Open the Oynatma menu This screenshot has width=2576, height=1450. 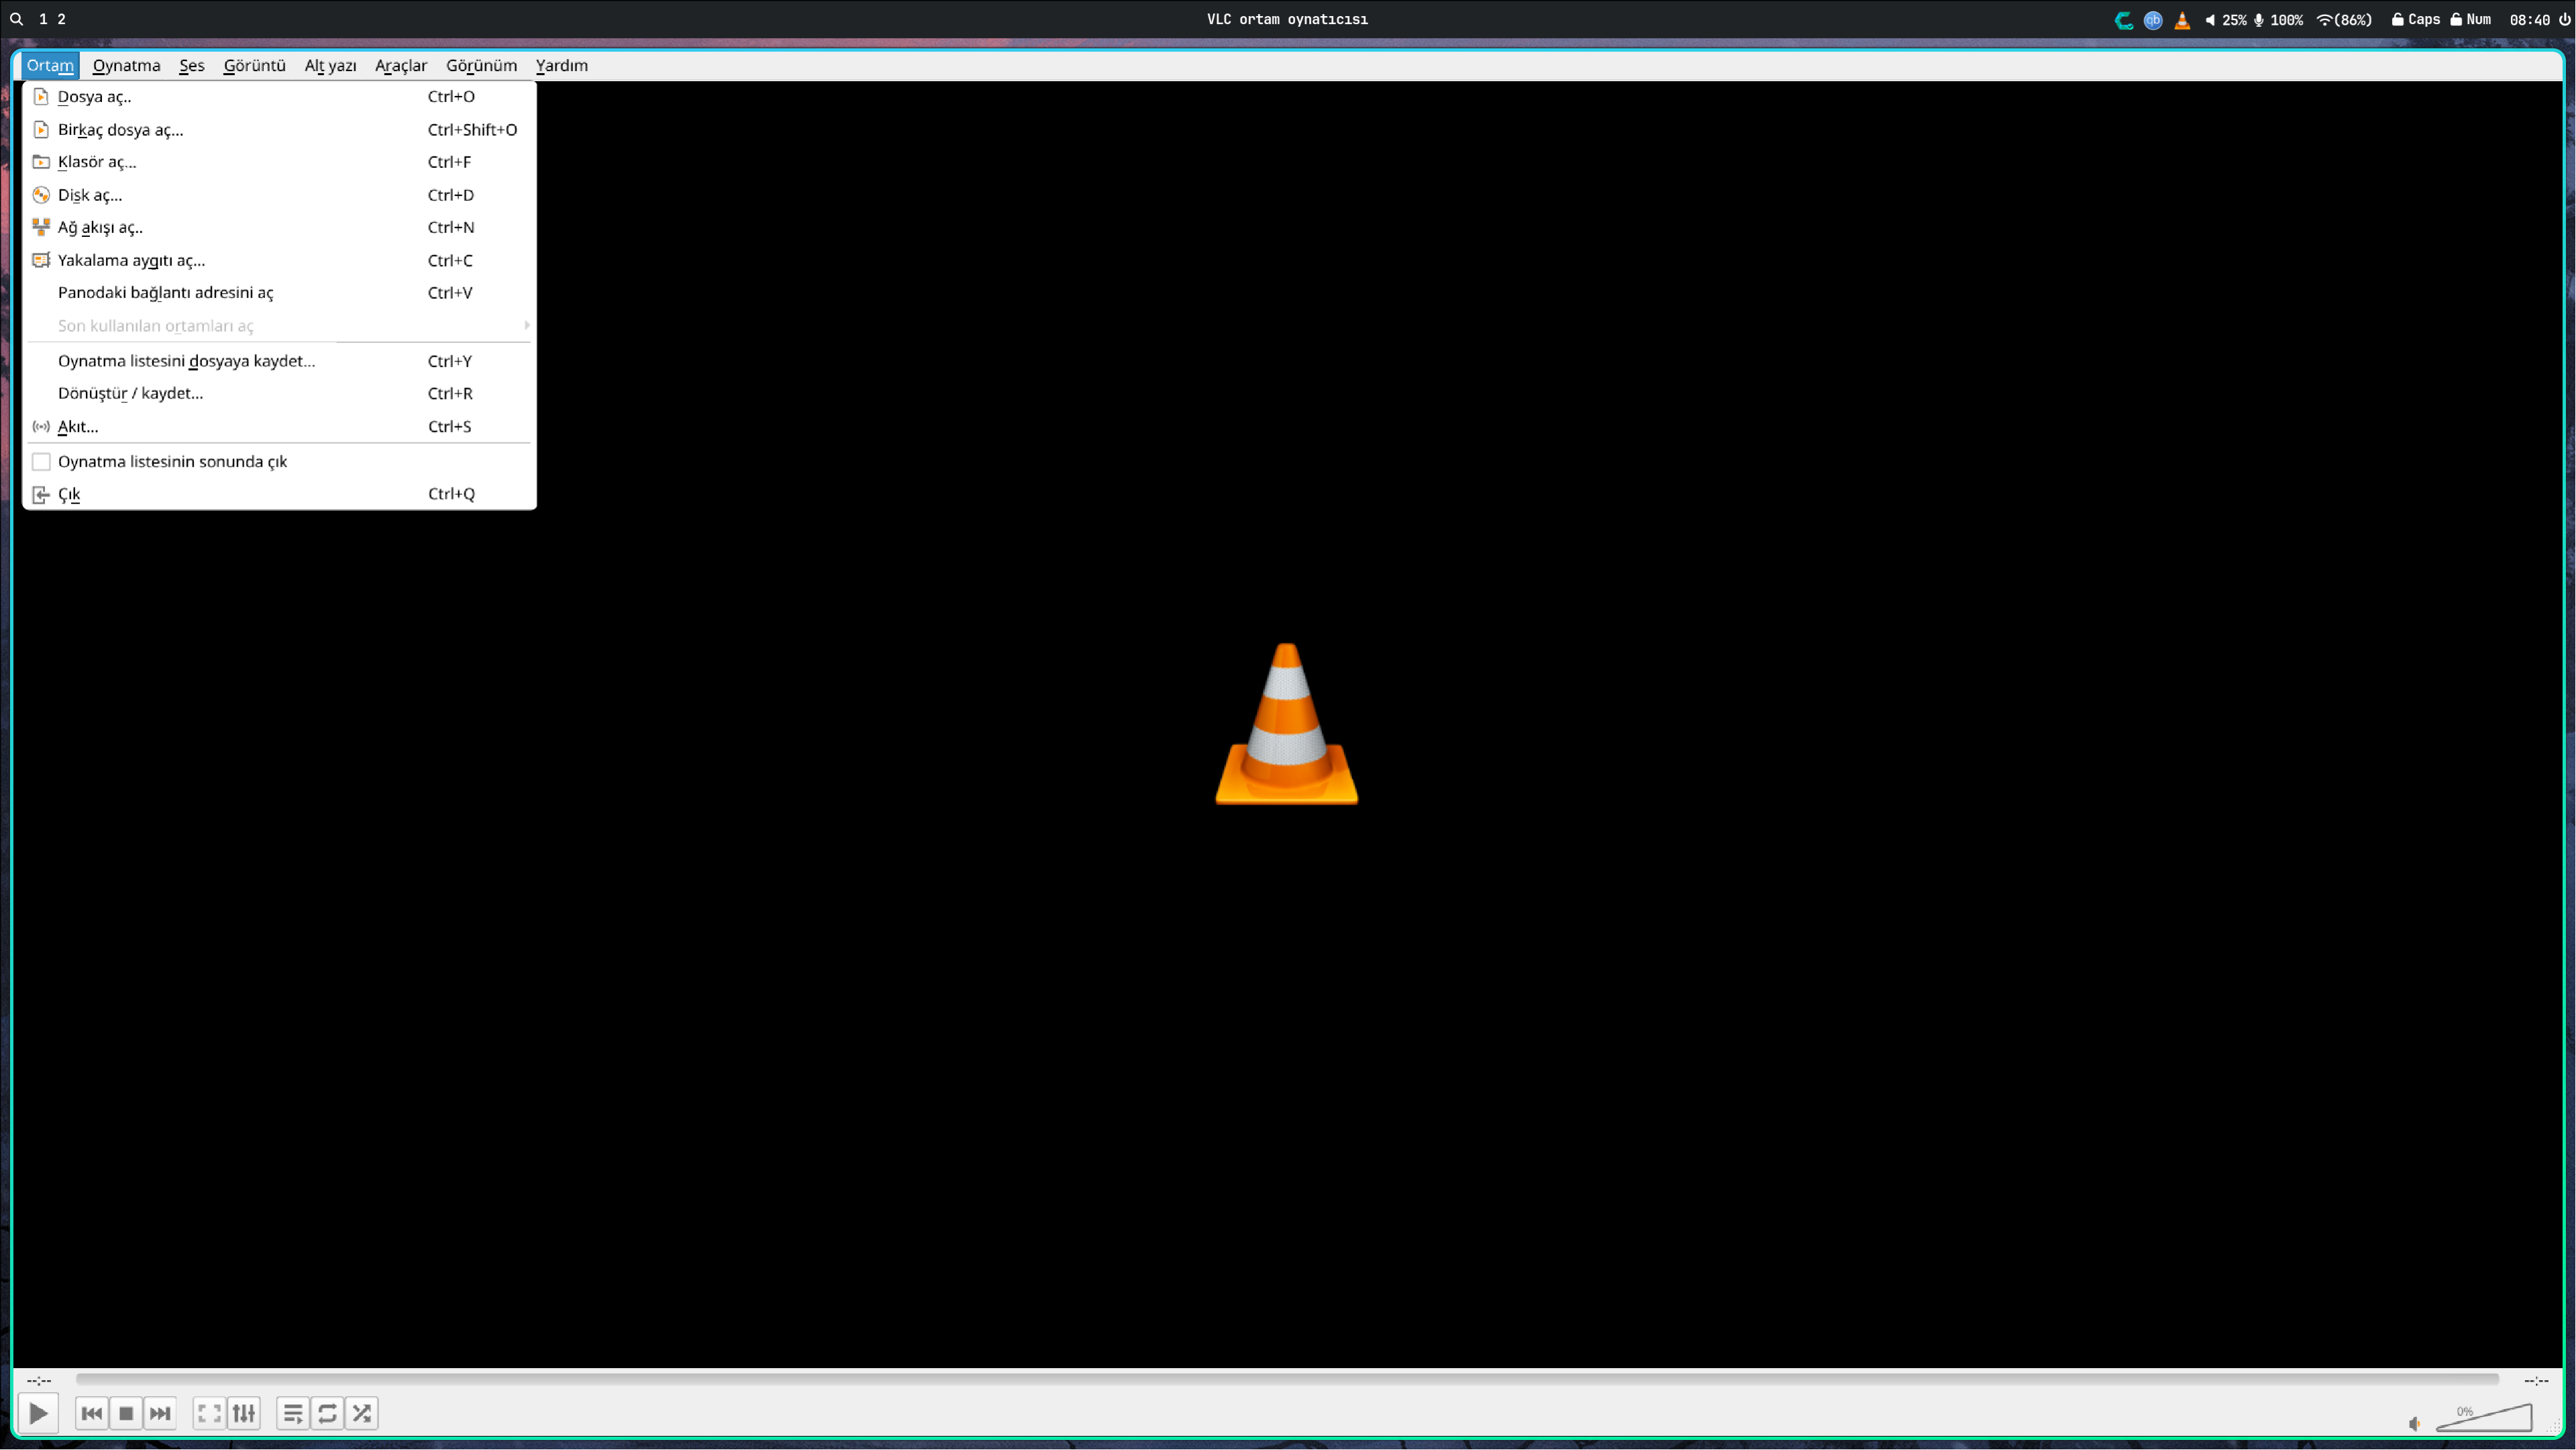tap(126, 65)
